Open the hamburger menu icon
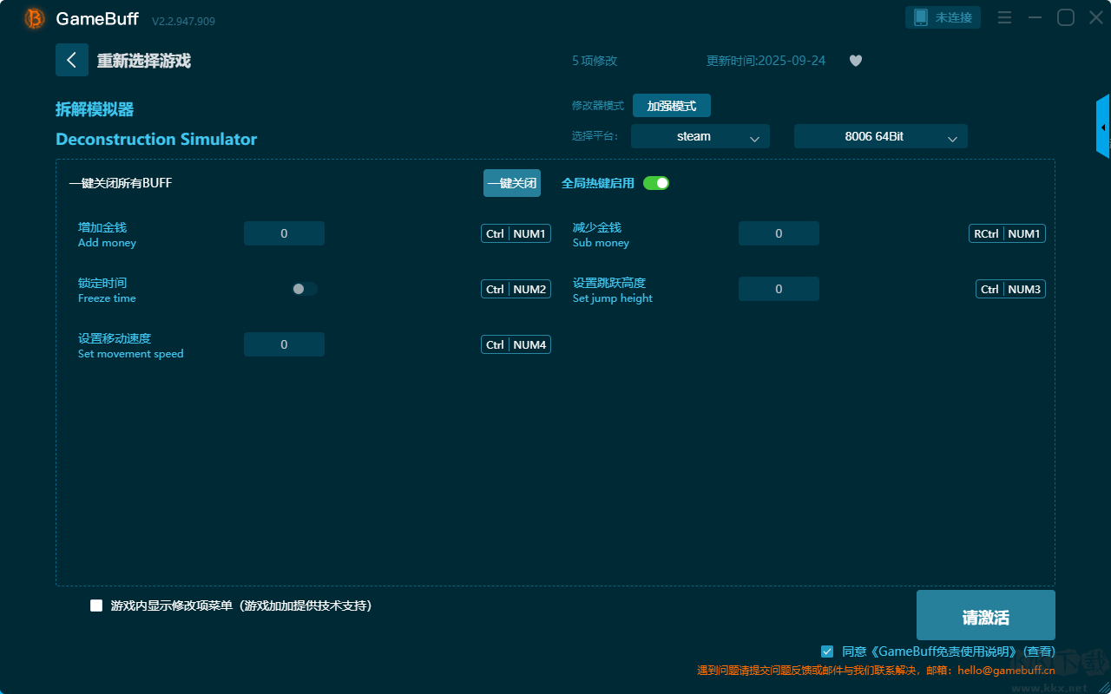Image resolution: width=1111 pixels, height=694 pixels. [1004, 17]
